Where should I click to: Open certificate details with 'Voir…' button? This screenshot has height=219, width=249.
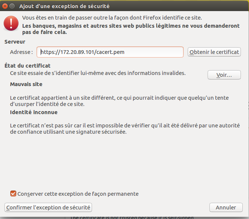coord(224,75)
